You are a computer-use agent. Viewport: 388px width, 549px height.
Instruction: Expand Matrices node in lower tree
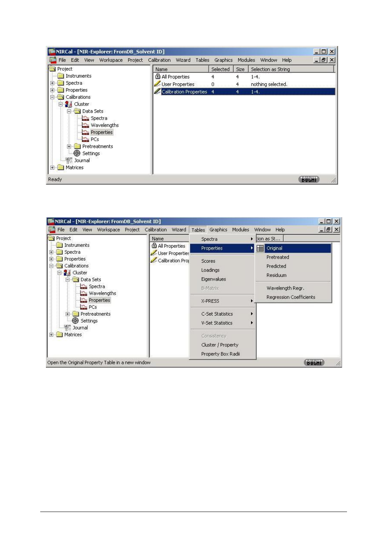click(51, 335)
